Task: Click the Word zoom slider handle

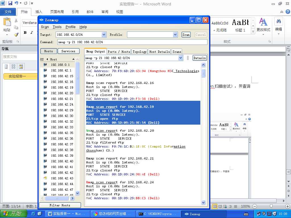Action: pos(271,206)
